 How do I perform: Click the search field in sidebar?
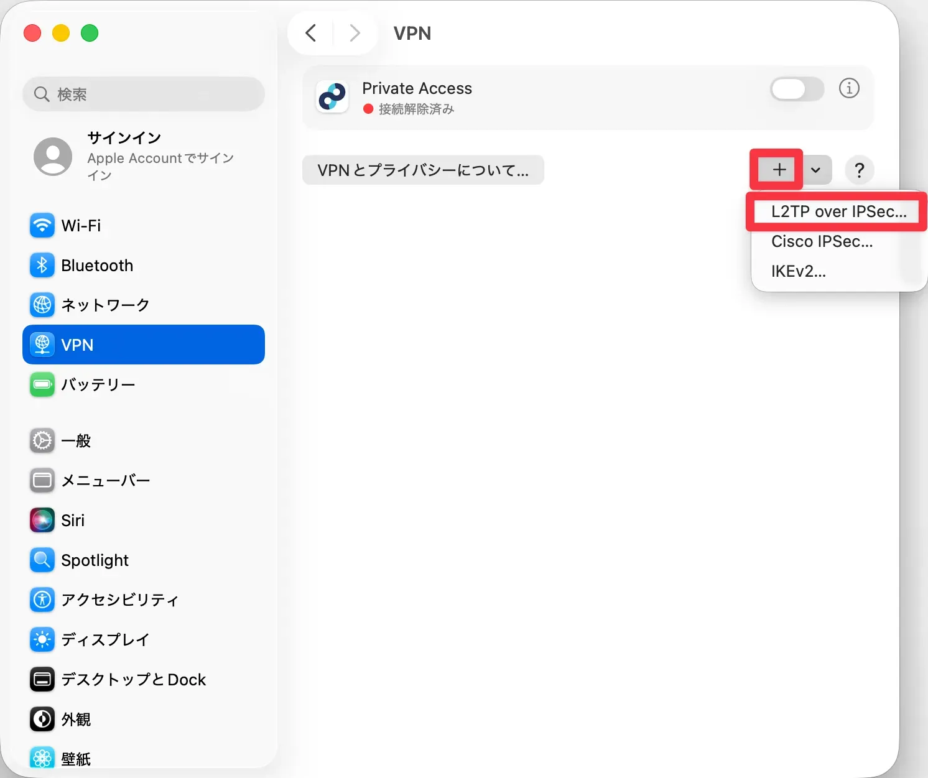tap(144, 95)
